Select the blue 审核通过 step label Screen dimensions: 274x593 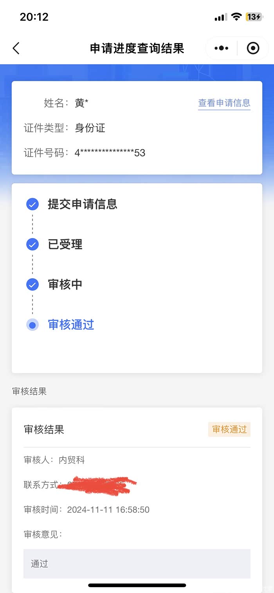click(x=71, y=325)
